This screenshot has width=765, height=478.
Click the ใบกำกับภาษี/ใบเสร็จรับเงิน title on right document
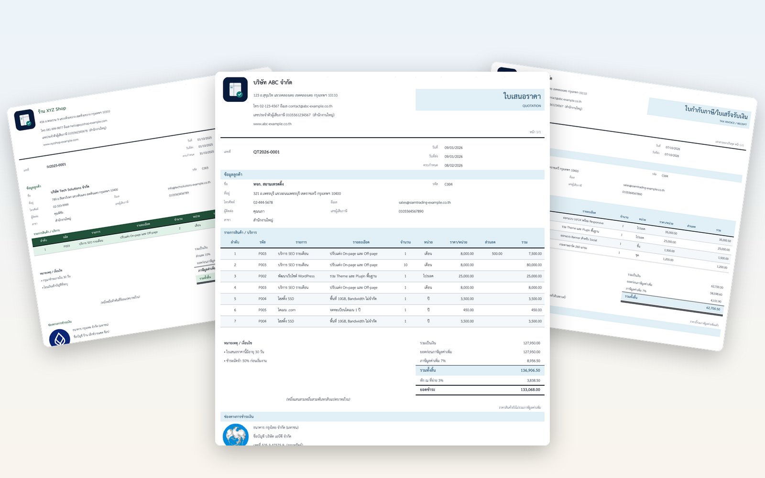[x=716, y=113]
